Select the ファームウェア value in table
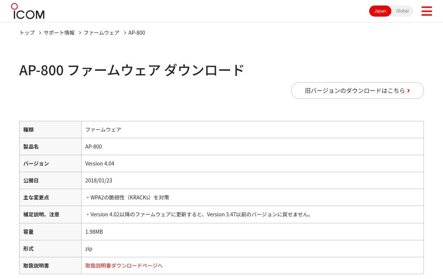This screenshot has height=279, width=443. (x=103, y=129)
